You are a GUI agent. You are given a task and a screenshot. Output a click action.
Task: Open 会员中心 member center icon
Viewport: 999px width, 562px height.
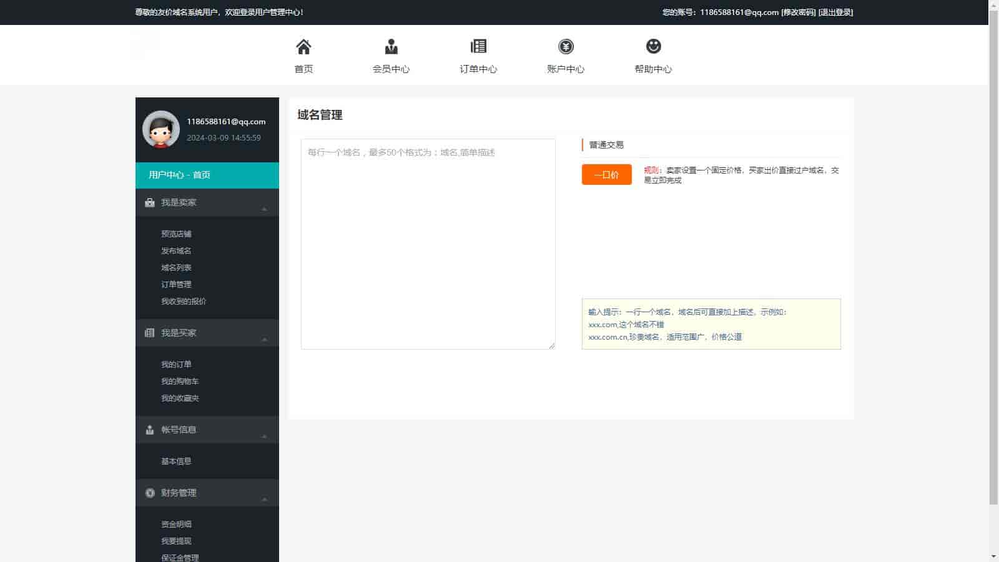pos(391,47)
